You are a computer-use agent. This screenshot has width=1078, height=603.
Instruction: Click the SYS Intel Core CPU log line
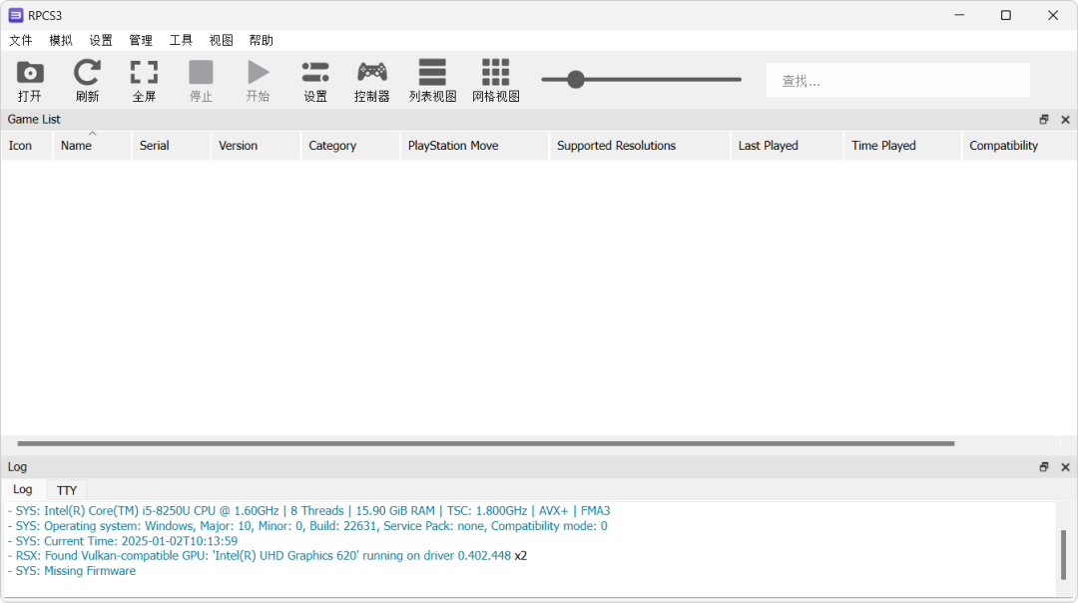[308, 511]
